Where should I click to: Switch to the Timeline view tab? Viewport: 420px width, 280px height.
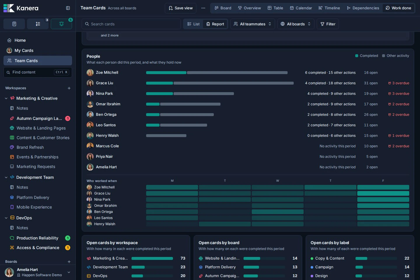point(329,8)
